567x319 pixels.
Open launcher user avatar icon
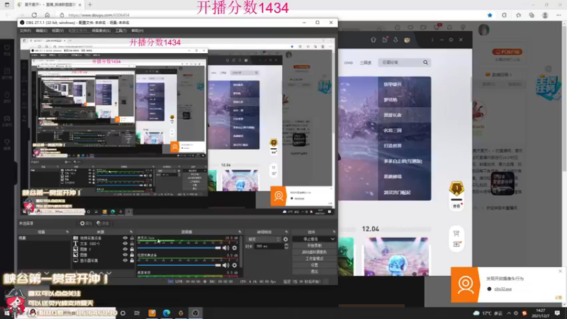407,40
